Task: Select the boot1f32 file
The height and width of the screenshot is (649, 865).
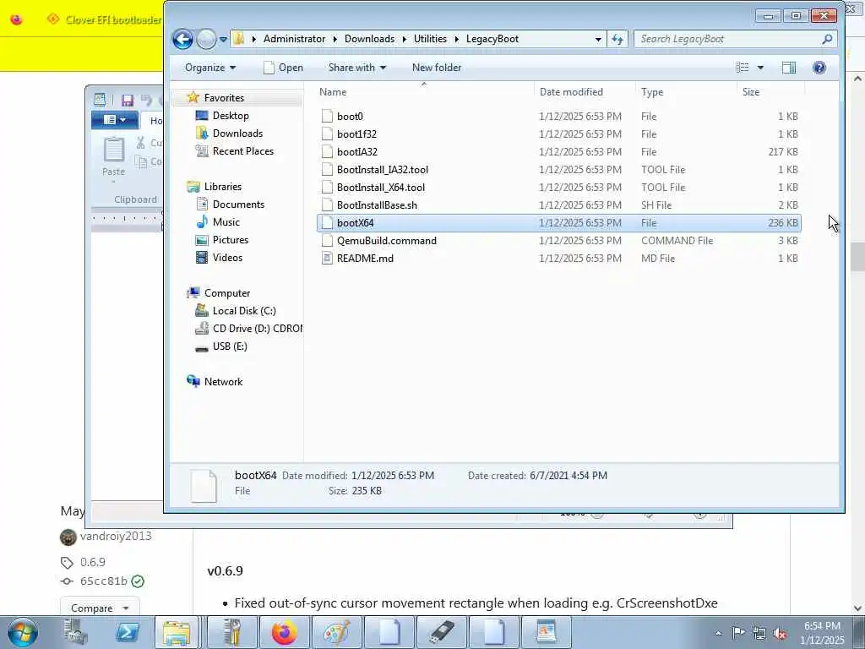Action: click(x=558, y=134)
